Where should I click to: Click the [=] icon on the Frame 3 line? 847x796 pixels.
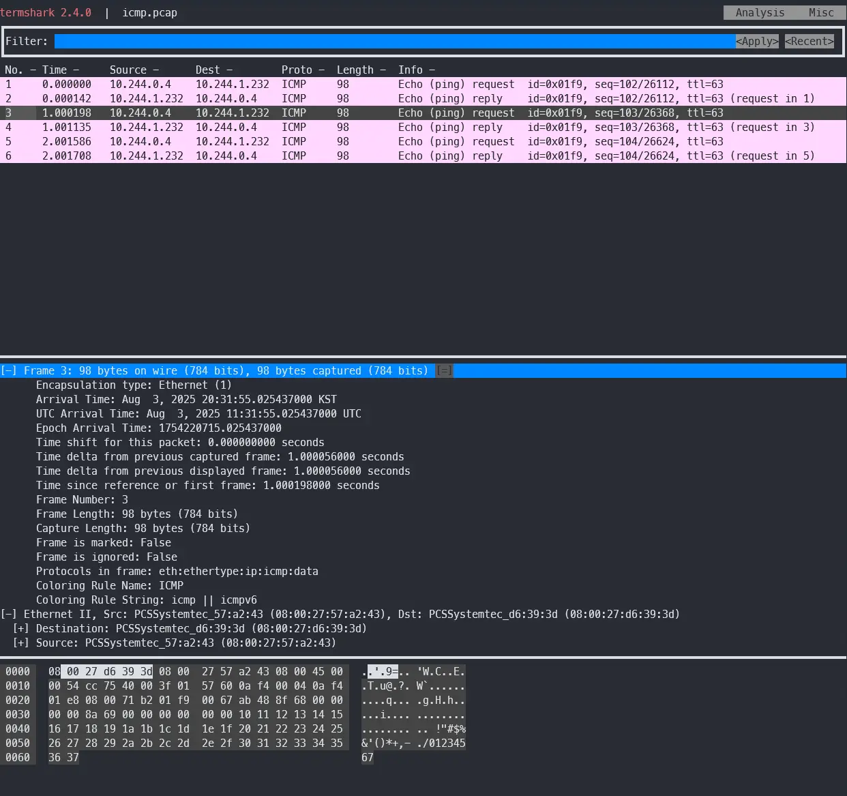(444, 370)
